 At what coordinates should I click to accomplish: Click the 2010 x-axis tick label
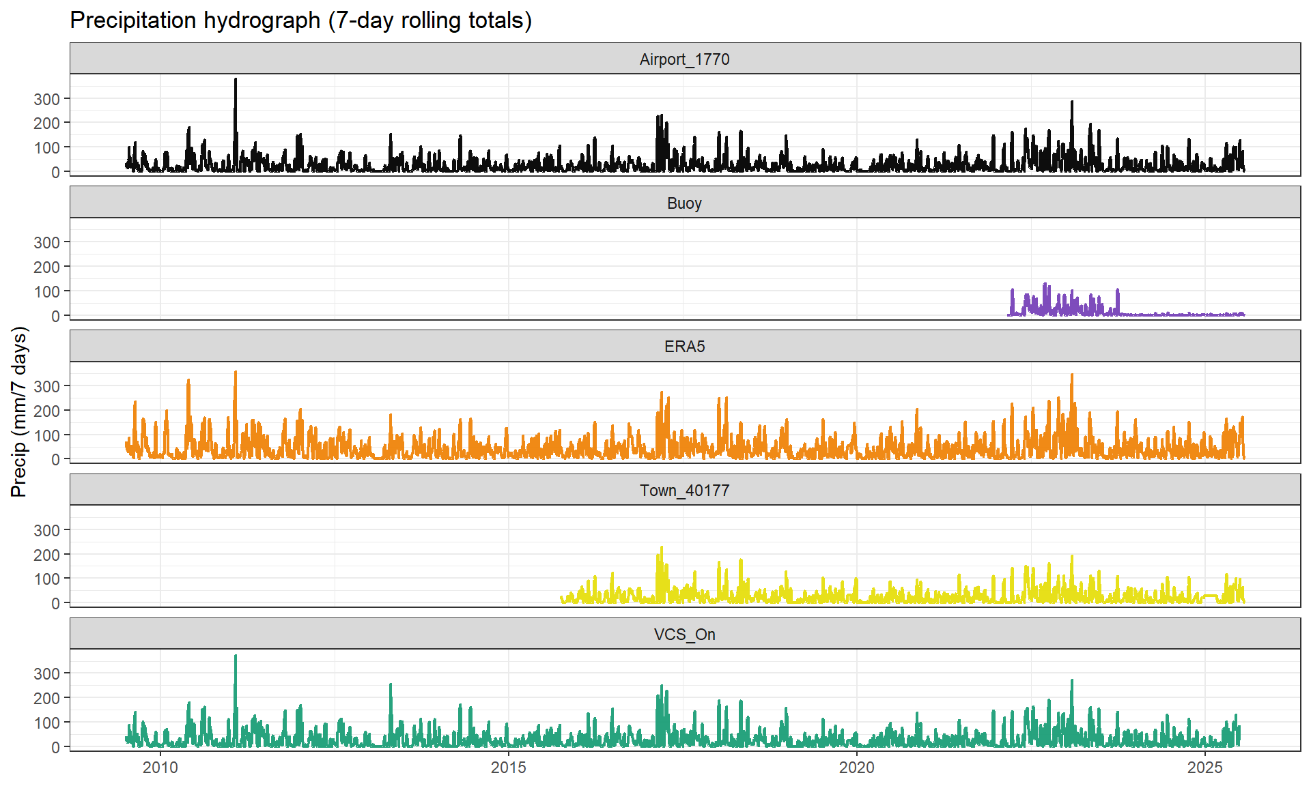click(160, 768)
